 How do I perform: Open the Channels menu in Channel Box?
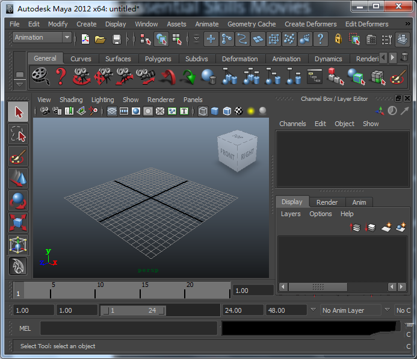292,124
